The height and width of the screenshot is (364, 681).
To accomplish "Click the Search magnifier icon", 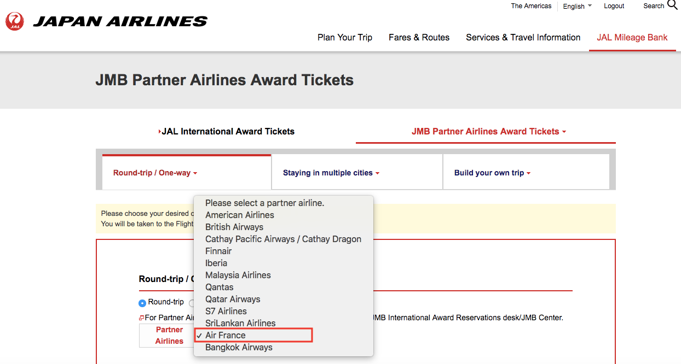I will click(672, 5).
